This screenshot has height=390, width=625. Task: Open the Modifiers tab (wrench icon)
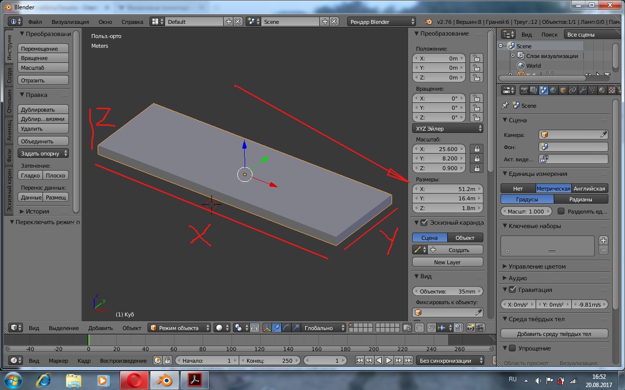583,90
